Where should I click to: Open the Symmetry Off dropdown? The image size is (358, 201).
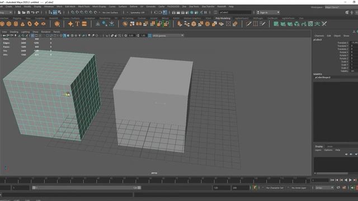[x=138, y=12]
